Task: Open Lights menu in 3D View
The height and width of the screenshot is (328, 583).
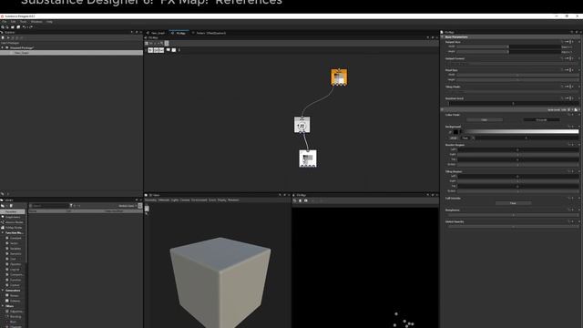Action: point(175,200)
